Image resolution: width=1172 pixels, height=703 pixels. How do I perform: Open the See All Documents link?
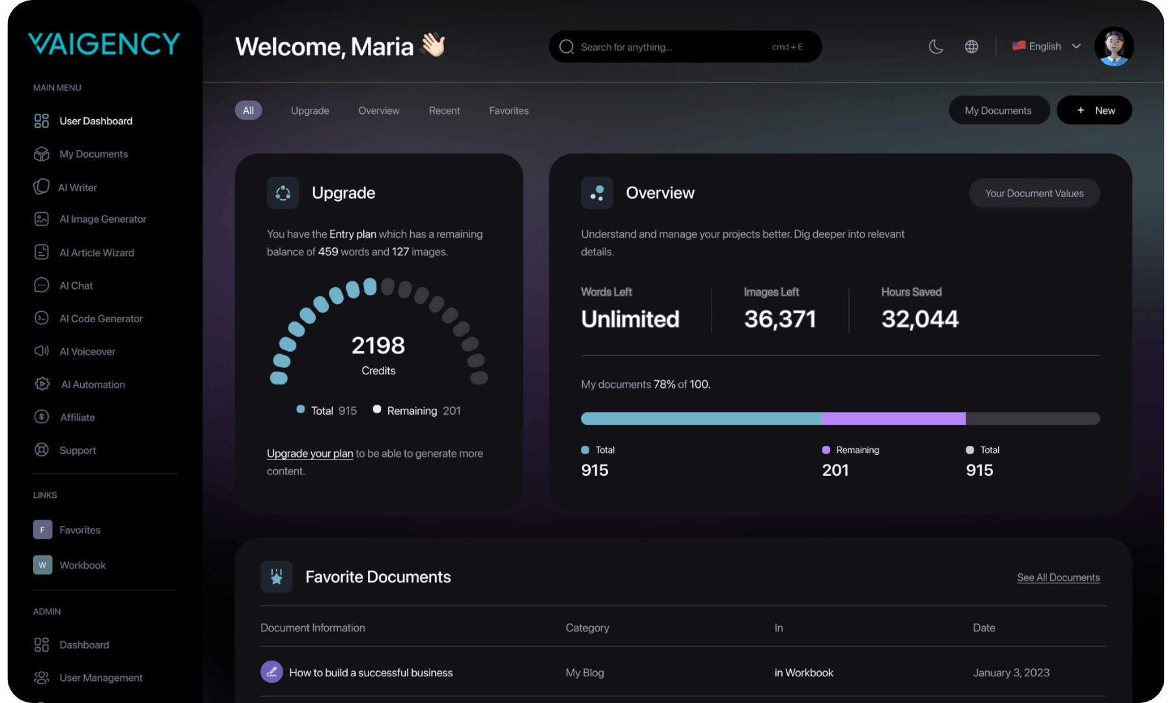pos(1058,577)
